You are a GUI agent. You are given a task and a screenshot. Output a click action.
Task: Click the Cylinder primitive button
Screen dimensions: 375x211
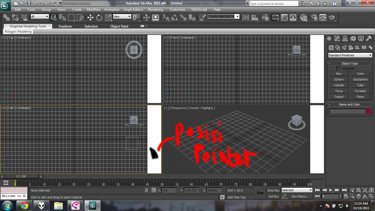[339, 85]
